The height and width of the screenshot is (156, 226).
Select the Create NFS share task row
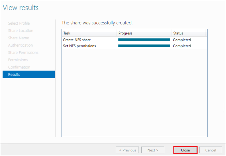pyautogui.click(x=135, y=40)
